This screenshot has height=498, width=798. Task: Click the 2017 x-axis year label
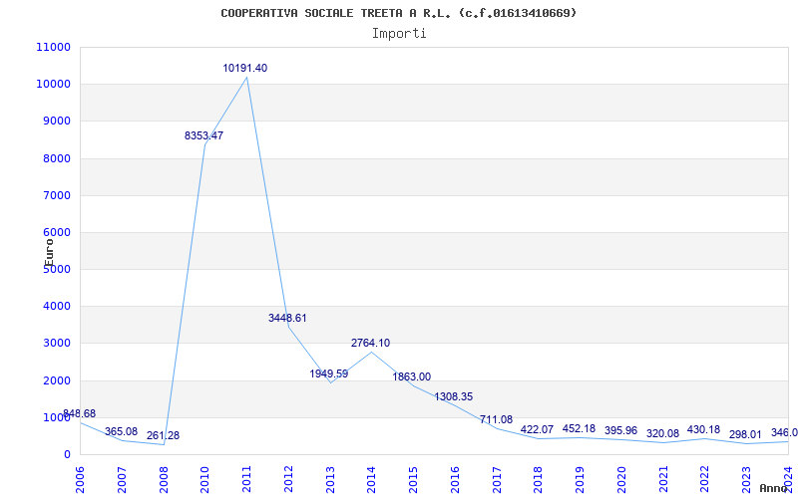497,480
